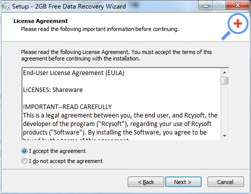This screenshot has height=194, width=251.
Task: Click the greyed-out maximize window button
Action: [219, 5]
